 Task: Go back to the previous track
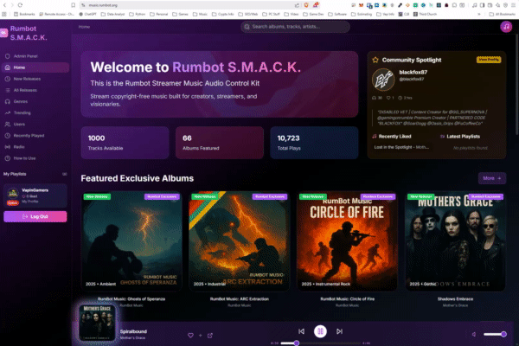pyautogui.click(x=301, y=332)
